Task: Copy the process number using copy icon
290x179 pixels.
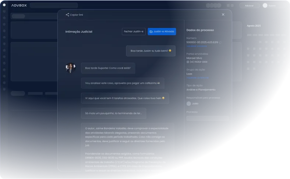Action: (220, 42)
